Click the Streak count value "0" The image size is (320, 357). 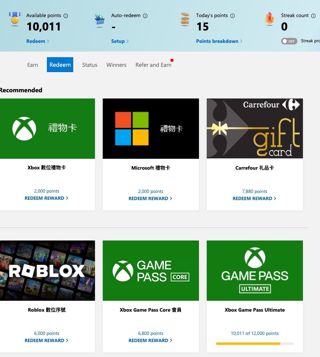pos(284,27)
